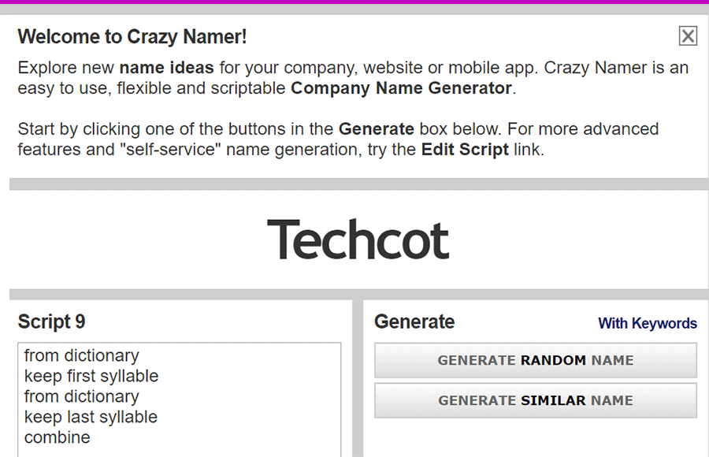Click the "combine" line in the script
Image resolution: width=709 pixels, height=457 pixels.
[57, 437]
